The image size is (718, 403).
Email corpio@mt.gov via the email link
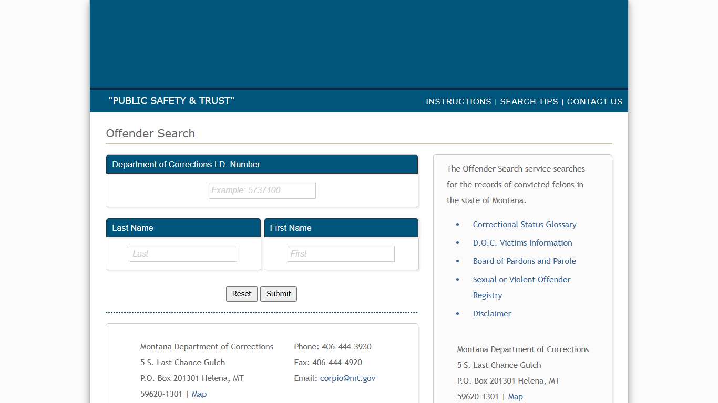(347, 378)
